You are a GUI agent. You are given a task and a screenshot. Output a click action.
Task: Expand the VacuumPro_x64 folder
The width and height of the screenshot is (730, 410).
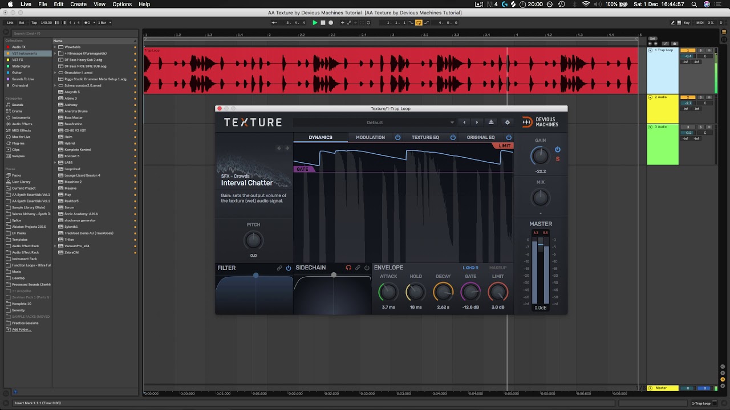click(x=55, y=246)
